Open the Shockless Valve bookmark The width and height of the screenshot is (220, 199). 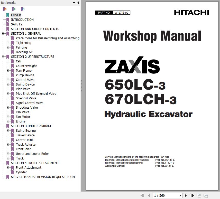pyautogui.click(x=27, y=108)
